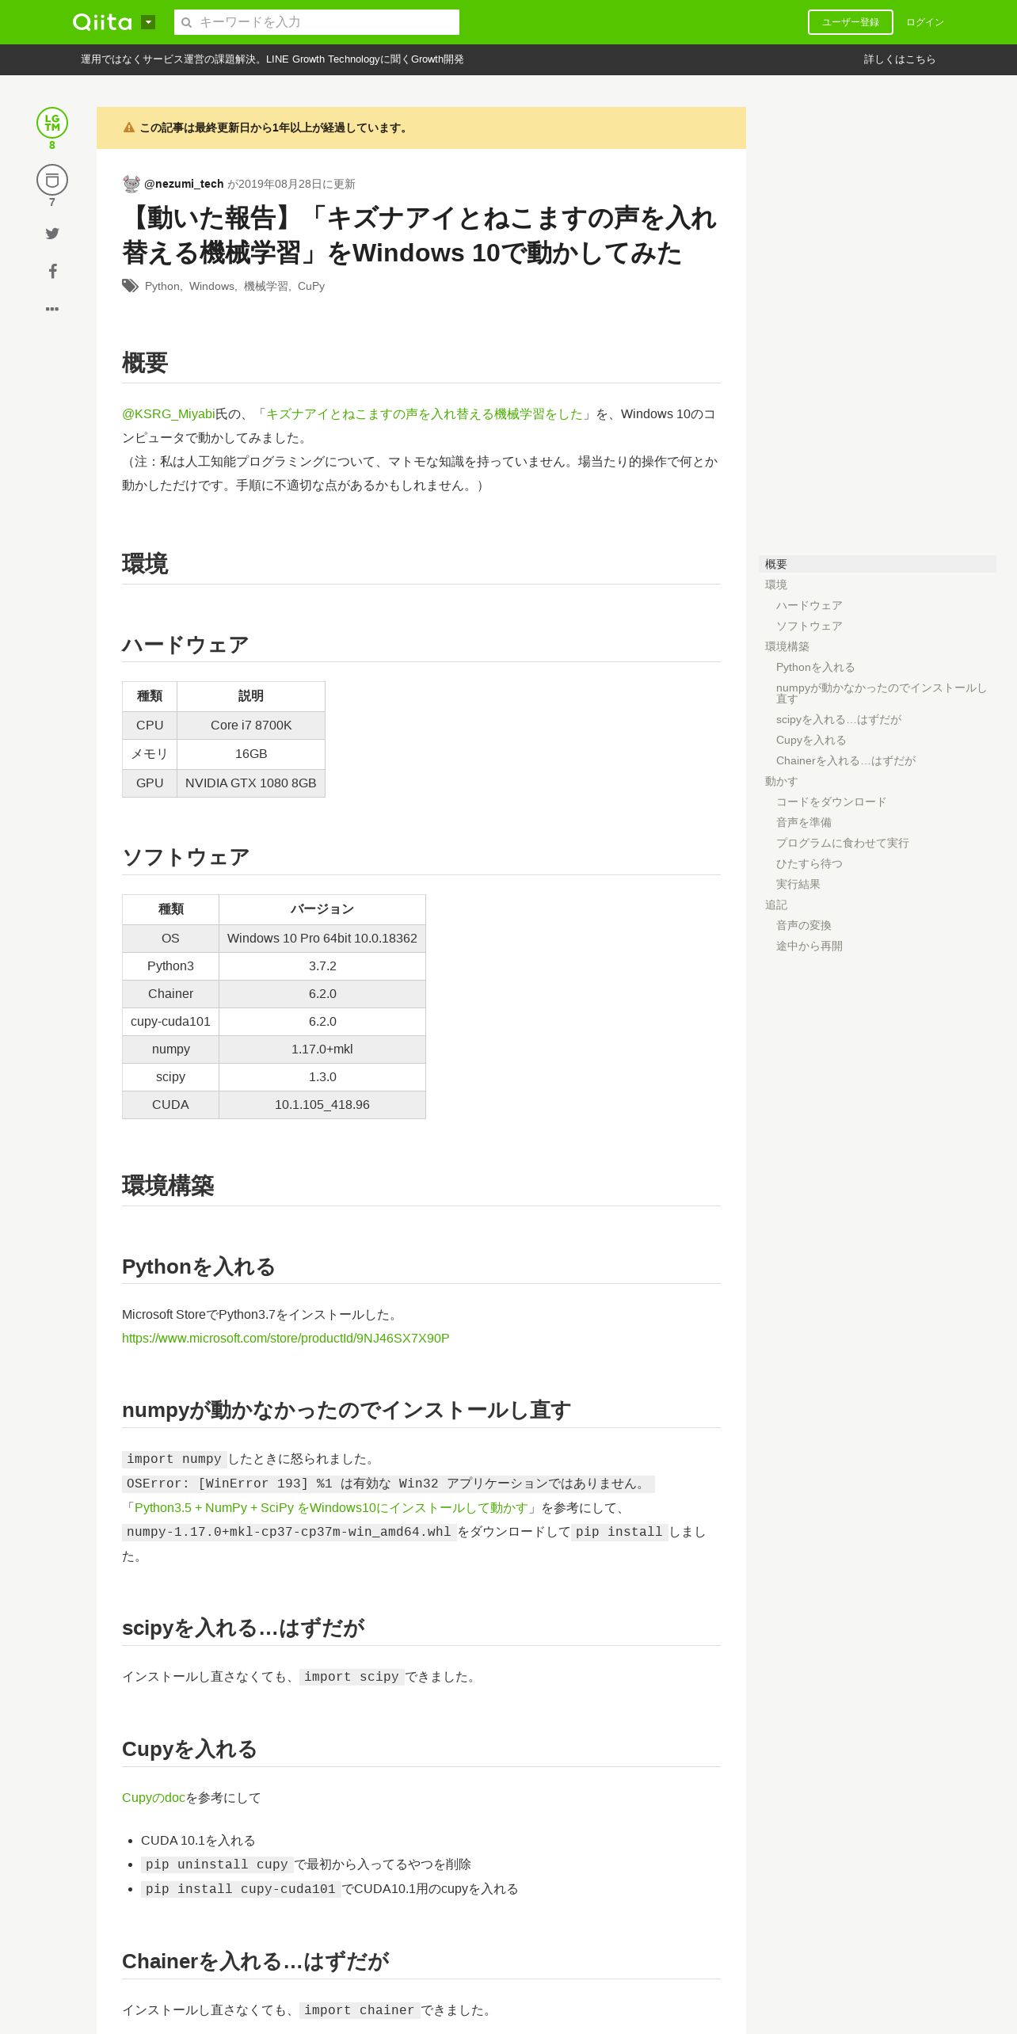Click the stock article icon

point(52,180)
